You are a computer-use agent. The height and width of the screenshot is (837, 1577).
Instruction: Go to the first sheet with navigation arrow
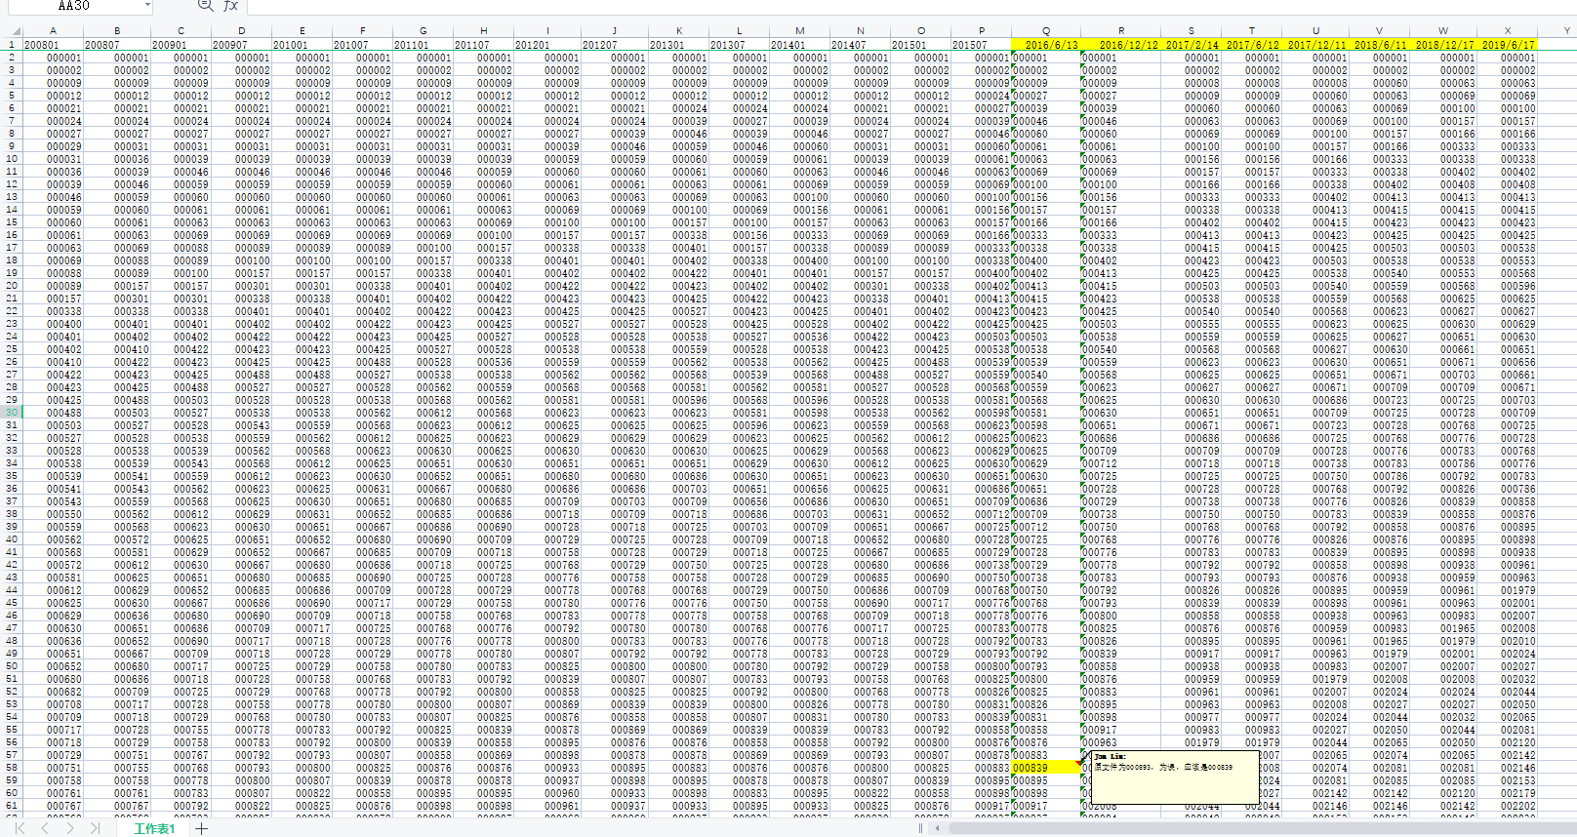(x=20, y=828)
